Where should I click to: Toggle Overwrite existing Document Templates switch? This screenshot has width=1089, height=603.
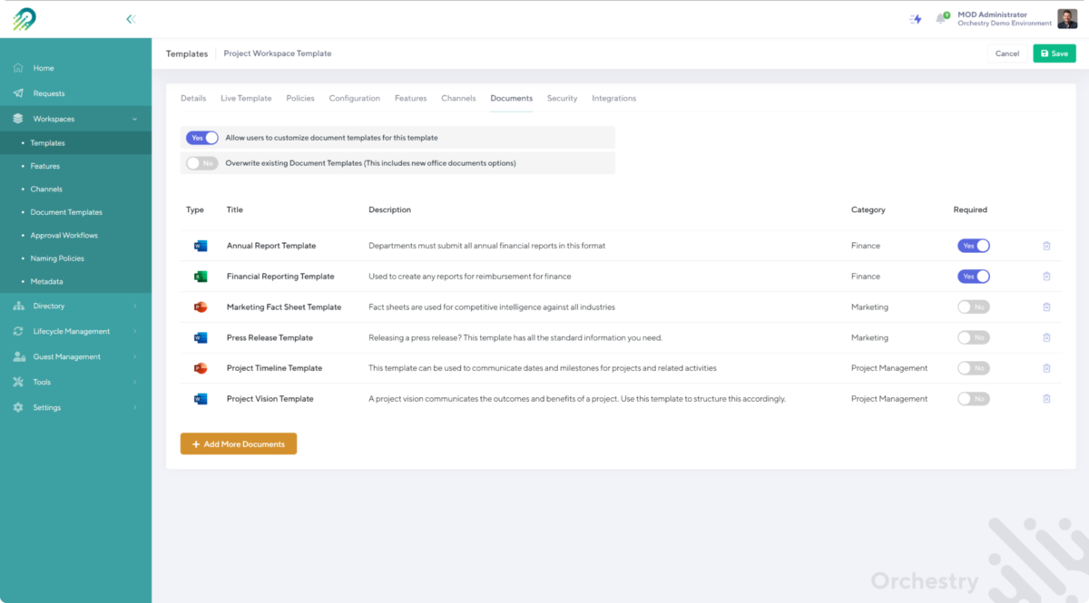(x=202, y=163)
